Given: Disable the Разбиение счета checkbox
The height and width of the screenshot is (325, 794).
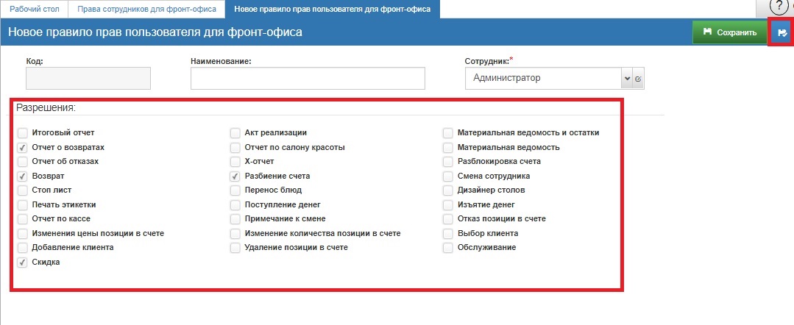Looking at the screenshot, I should 235,176.
